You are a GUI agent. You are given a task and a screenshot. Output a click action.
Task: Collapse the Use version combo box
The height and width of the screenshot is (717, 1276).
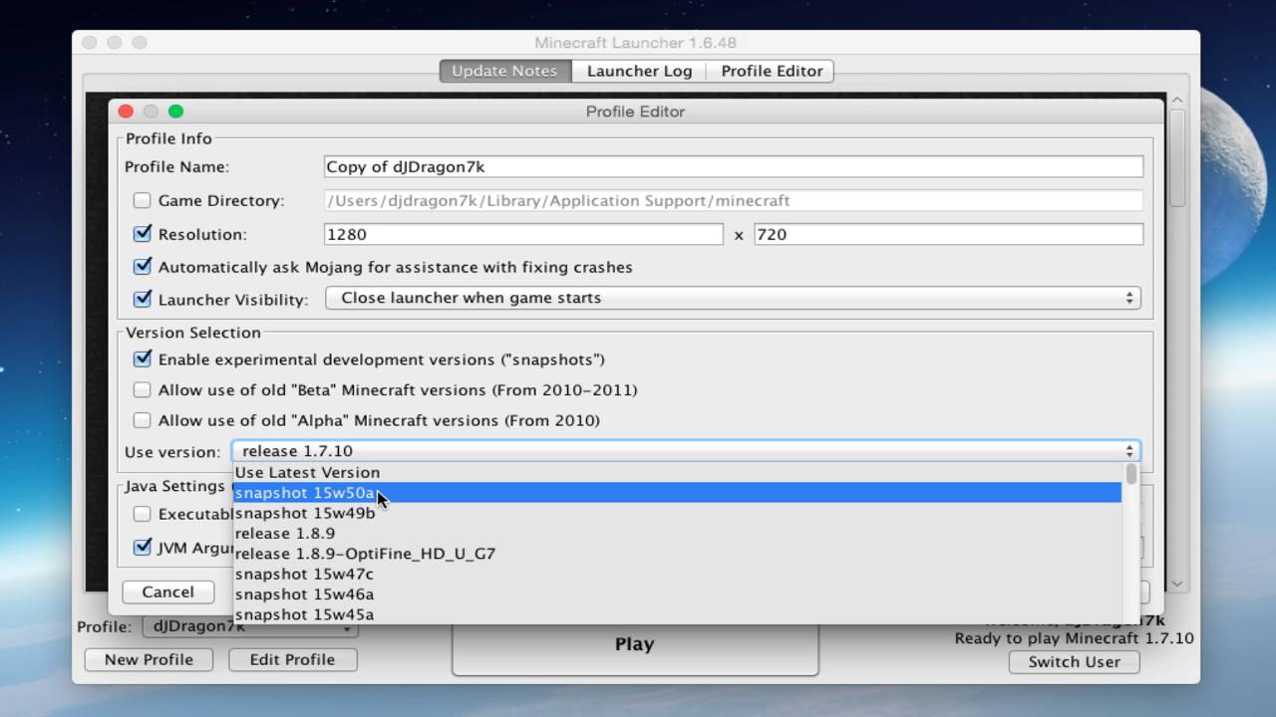(686, 451)
